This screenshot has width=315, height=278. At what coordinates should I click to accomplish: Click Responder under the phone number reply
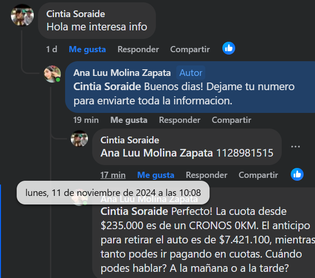coord(207,175)
